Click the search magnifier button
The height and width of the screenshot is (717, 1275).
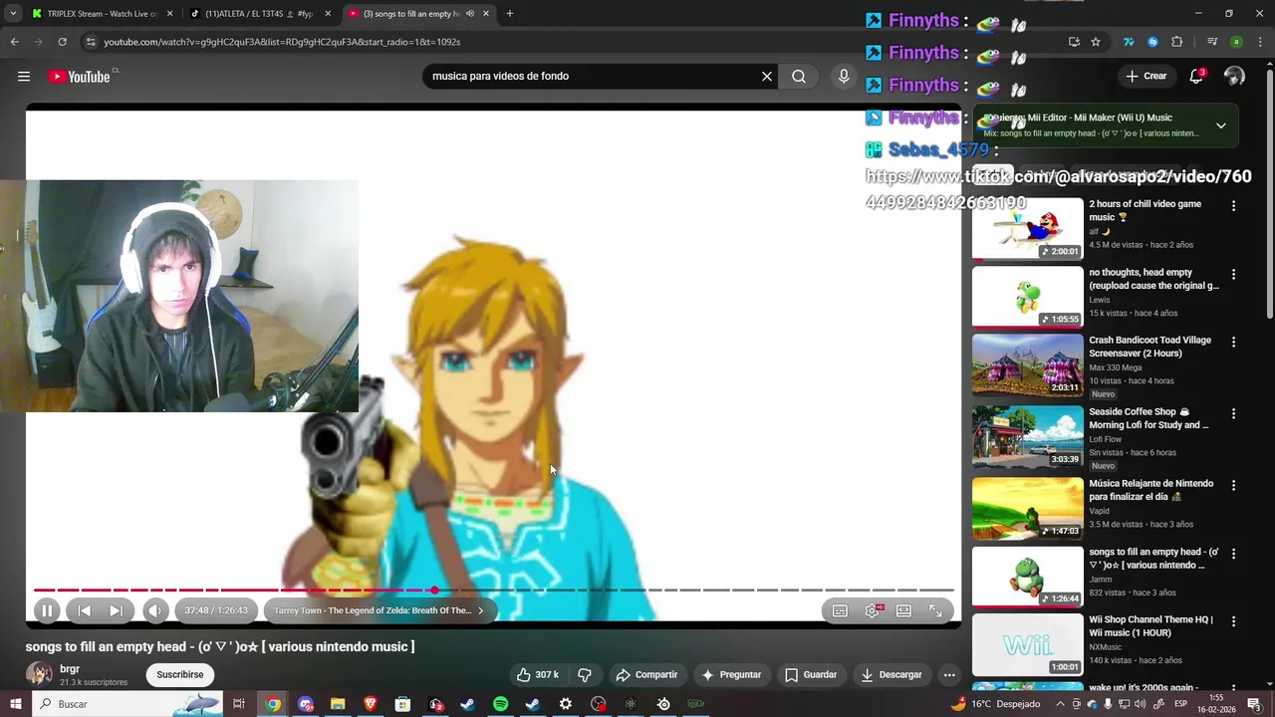(799, 77)
